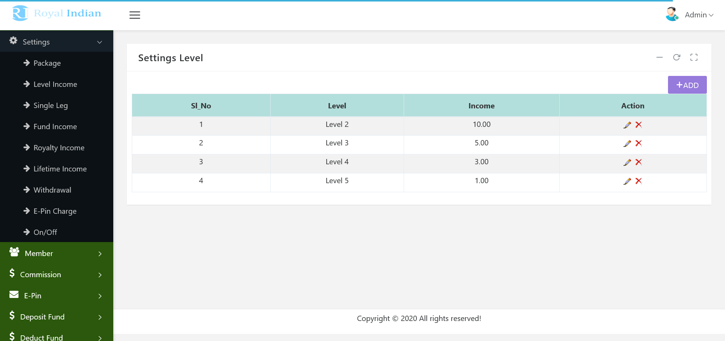
Task: Open the Lifetime Income settings
Action: pyautogui.click(x=60, y=169)
